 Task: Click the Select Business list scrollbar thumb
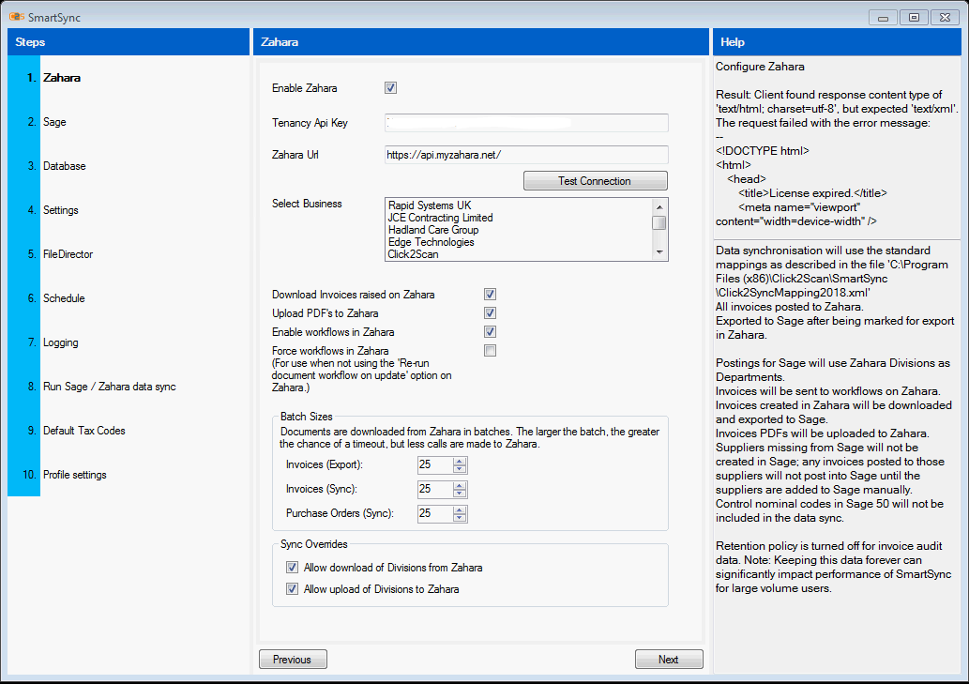659,222
